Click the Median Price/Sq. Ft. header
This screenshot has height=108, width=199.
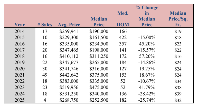click(178, 19)
